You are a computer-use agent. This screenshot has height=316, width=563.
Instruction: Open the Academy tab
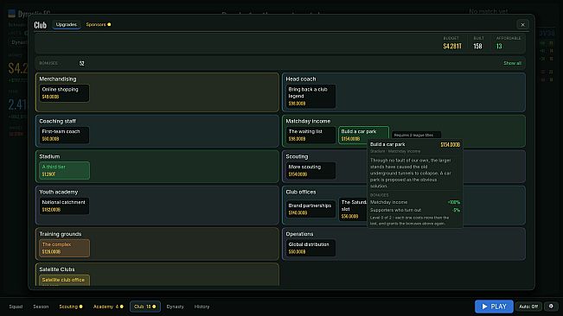(x=108, y=307)
